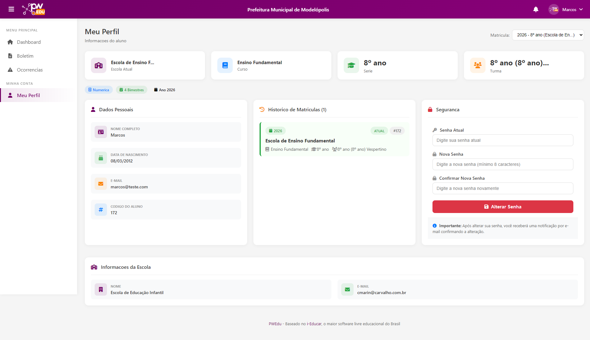Navigate to Ocorrencias page
The height and width of the screenshot is (340, 590).
30,70
